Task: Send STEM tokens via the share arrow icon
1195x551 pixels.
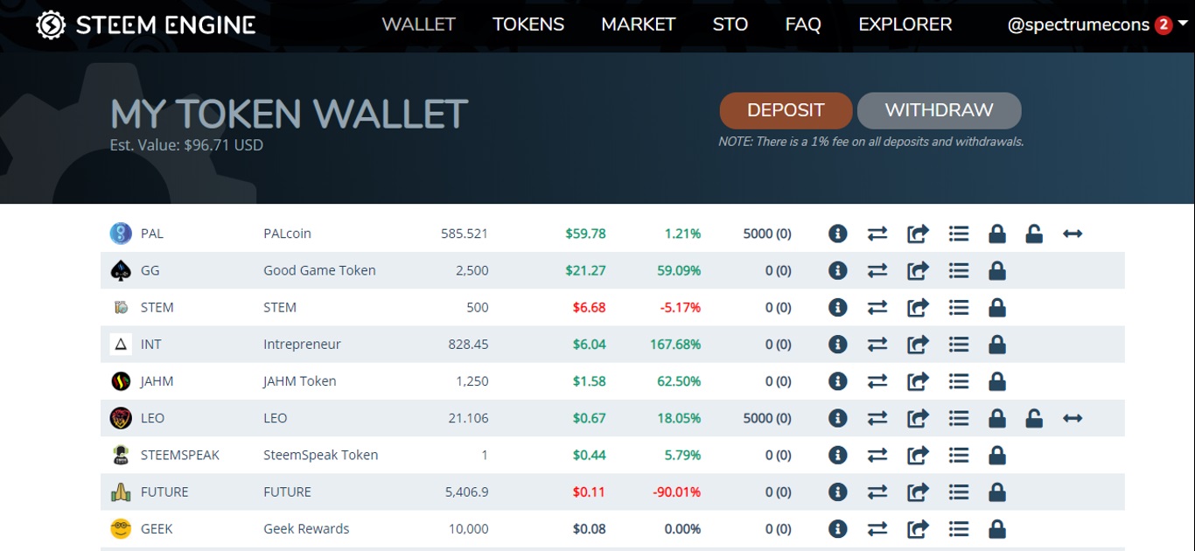Action: 918,307
